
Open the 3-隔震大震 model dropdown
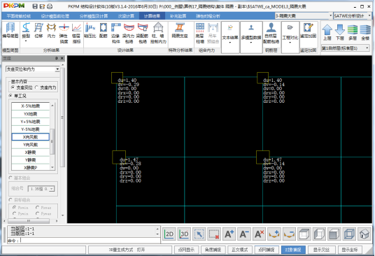(x=330, y=16)
